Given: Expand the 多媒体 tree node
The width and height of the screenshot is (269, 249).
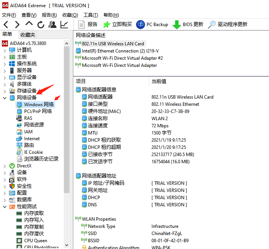Looking at the screenshot, I should 5,84.
